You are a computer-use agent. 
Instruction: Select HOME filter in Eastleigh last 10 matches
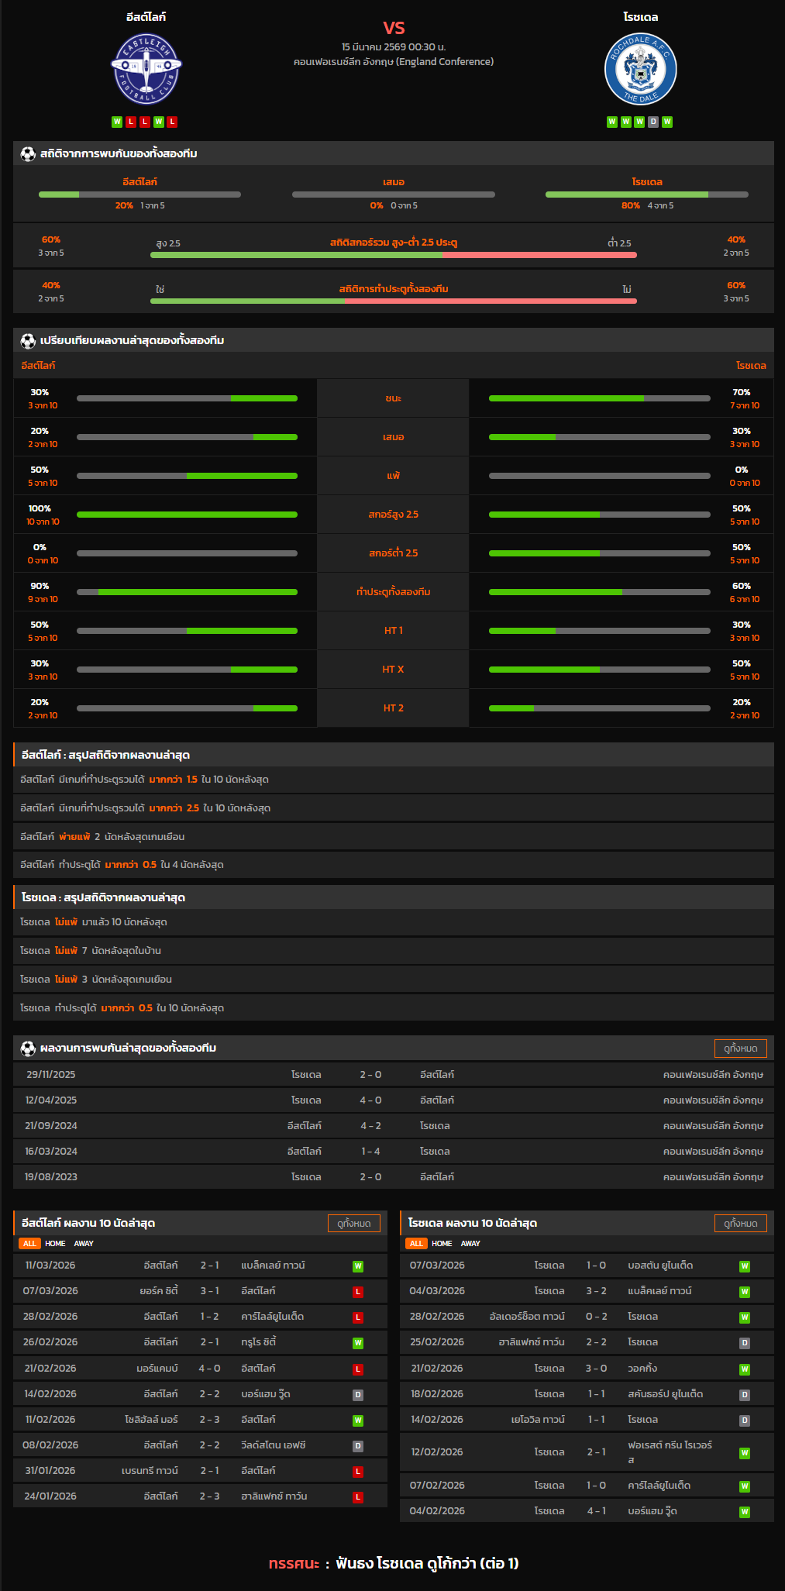coord(55,1244)
